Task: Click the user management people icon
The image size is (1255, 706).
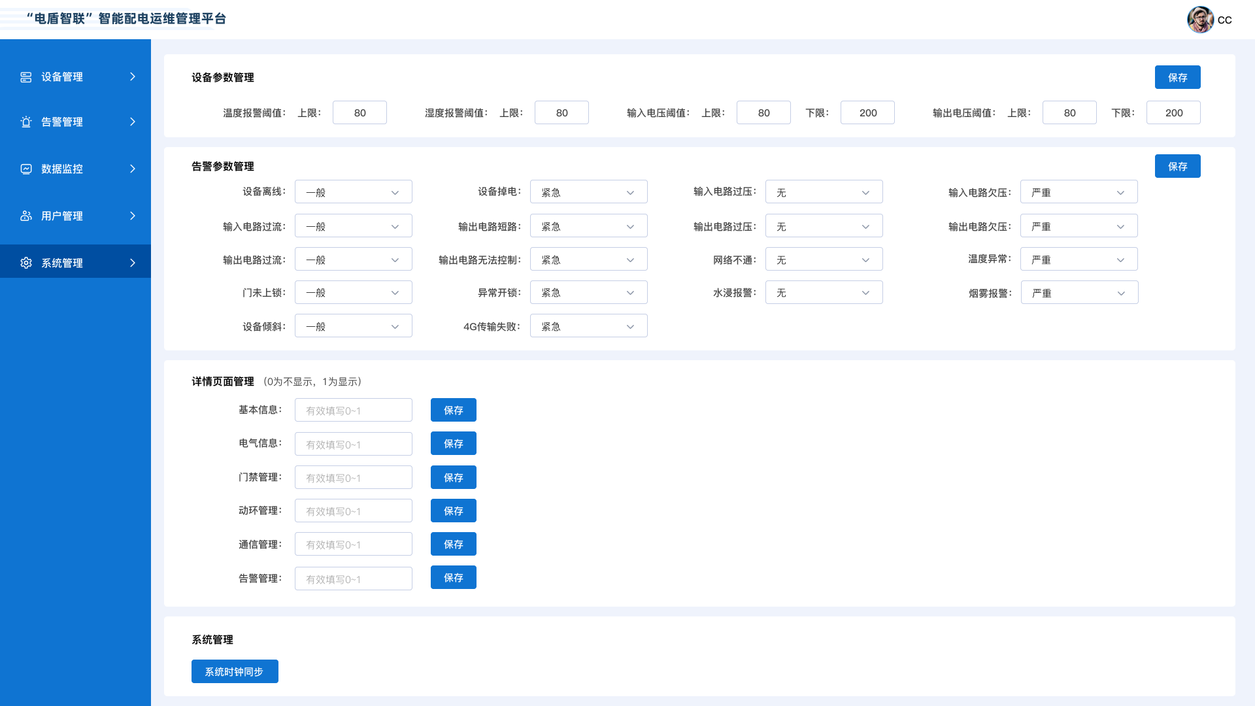Action: click(x=26, y=216)
